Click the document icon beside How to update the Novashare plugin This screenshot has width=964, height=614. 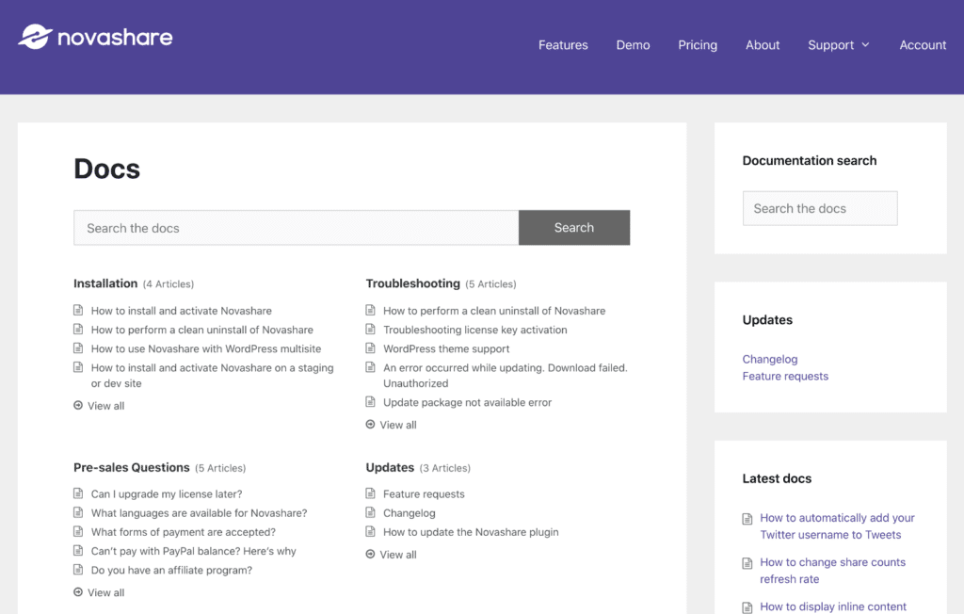pyautogui.click(x=371, y=531)
